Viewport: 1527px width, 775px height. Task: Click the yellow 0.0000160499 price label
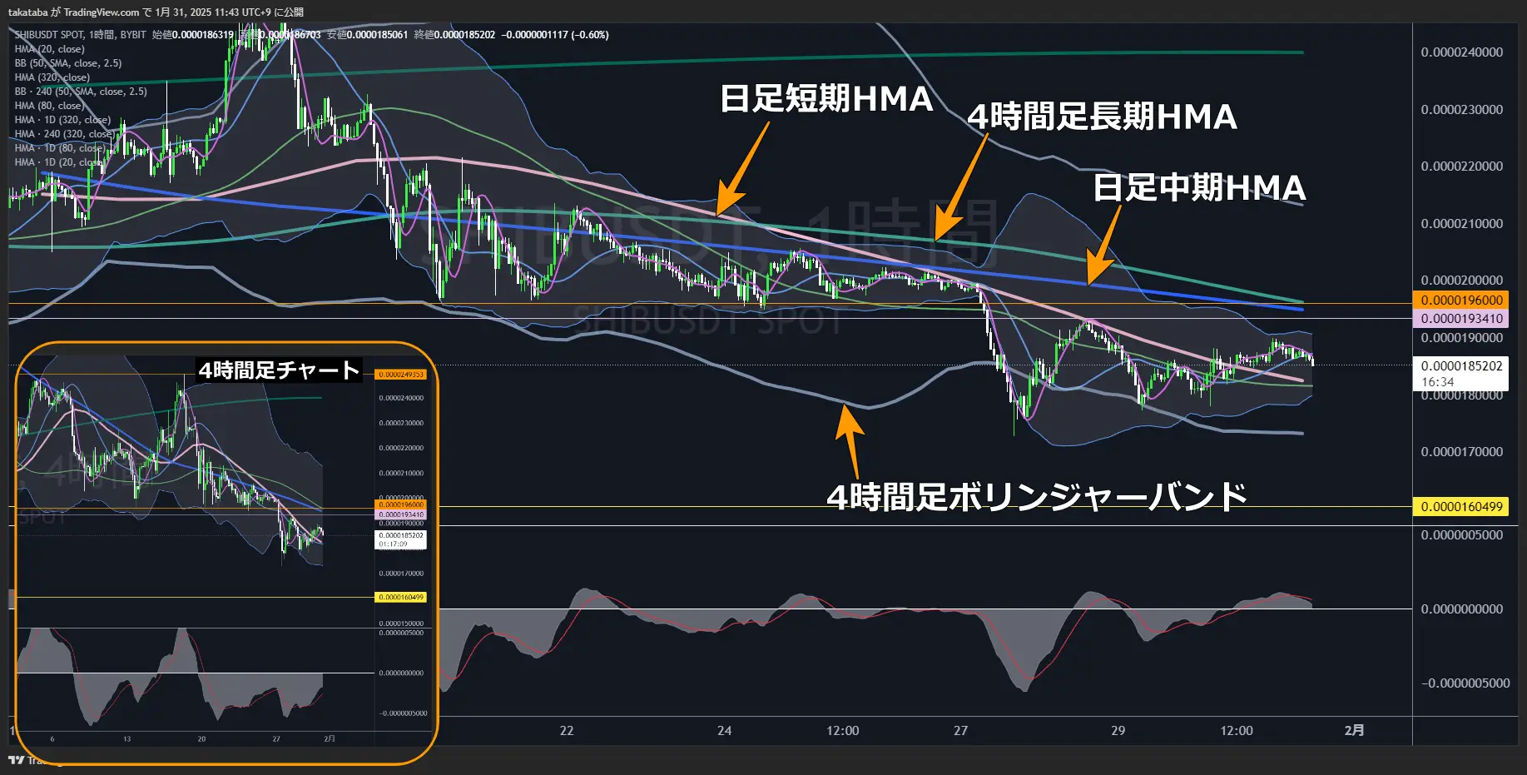coord(1460,507)
